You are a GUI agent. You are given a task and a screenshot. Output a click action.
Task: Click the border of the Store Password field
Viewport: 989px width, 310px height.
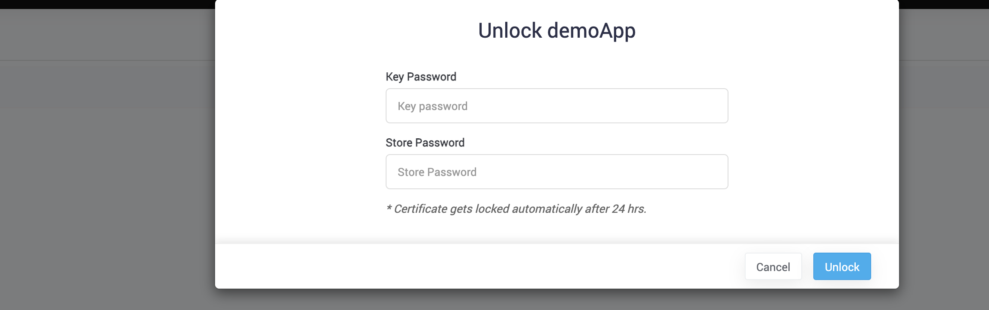[x=556, y=155]
